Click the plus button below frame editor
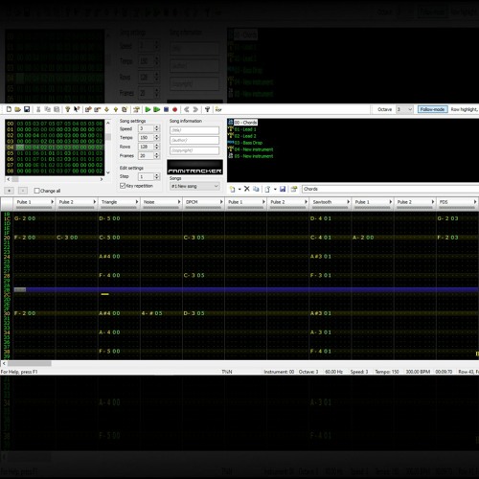 coord(10,191)
